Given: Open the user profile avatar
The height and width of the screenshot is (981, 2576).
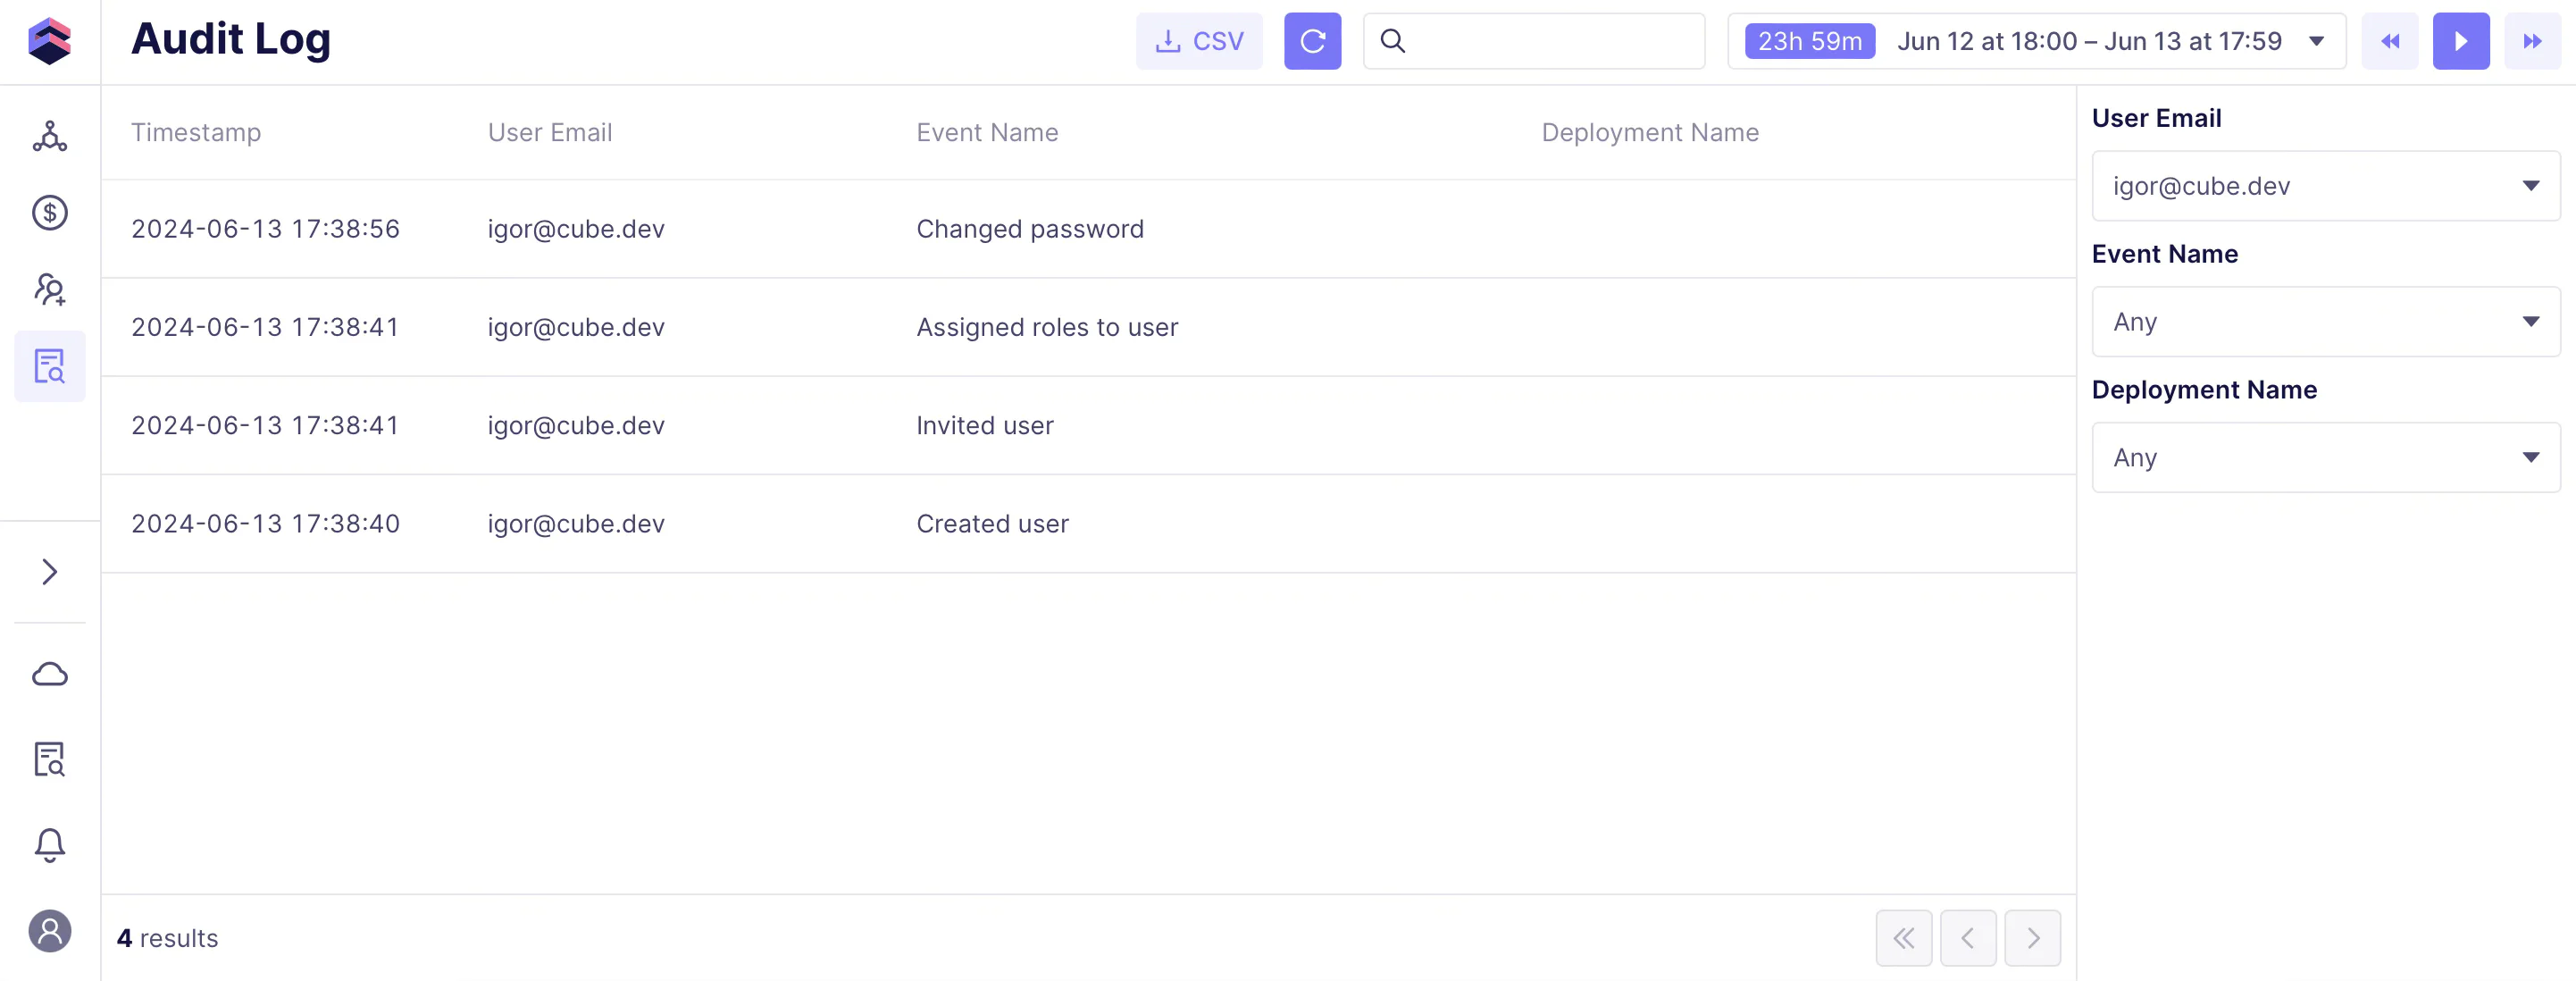Looking at the screenshot, I should [x=49, y=931].
